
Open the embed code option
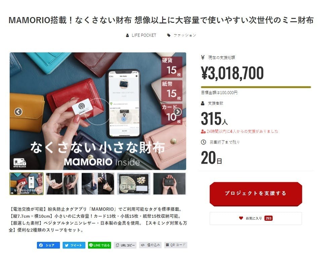click(150, 245)
